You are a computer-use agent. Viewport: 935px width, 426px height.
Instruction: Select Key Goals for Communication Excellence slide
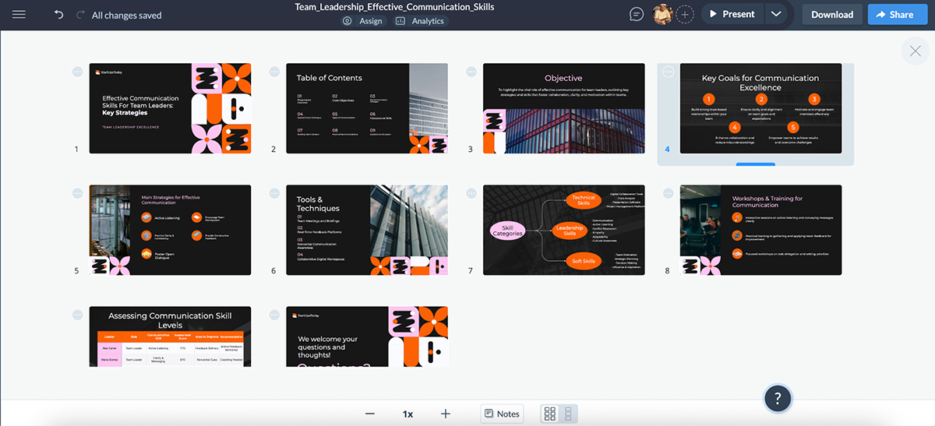(760, 108)
